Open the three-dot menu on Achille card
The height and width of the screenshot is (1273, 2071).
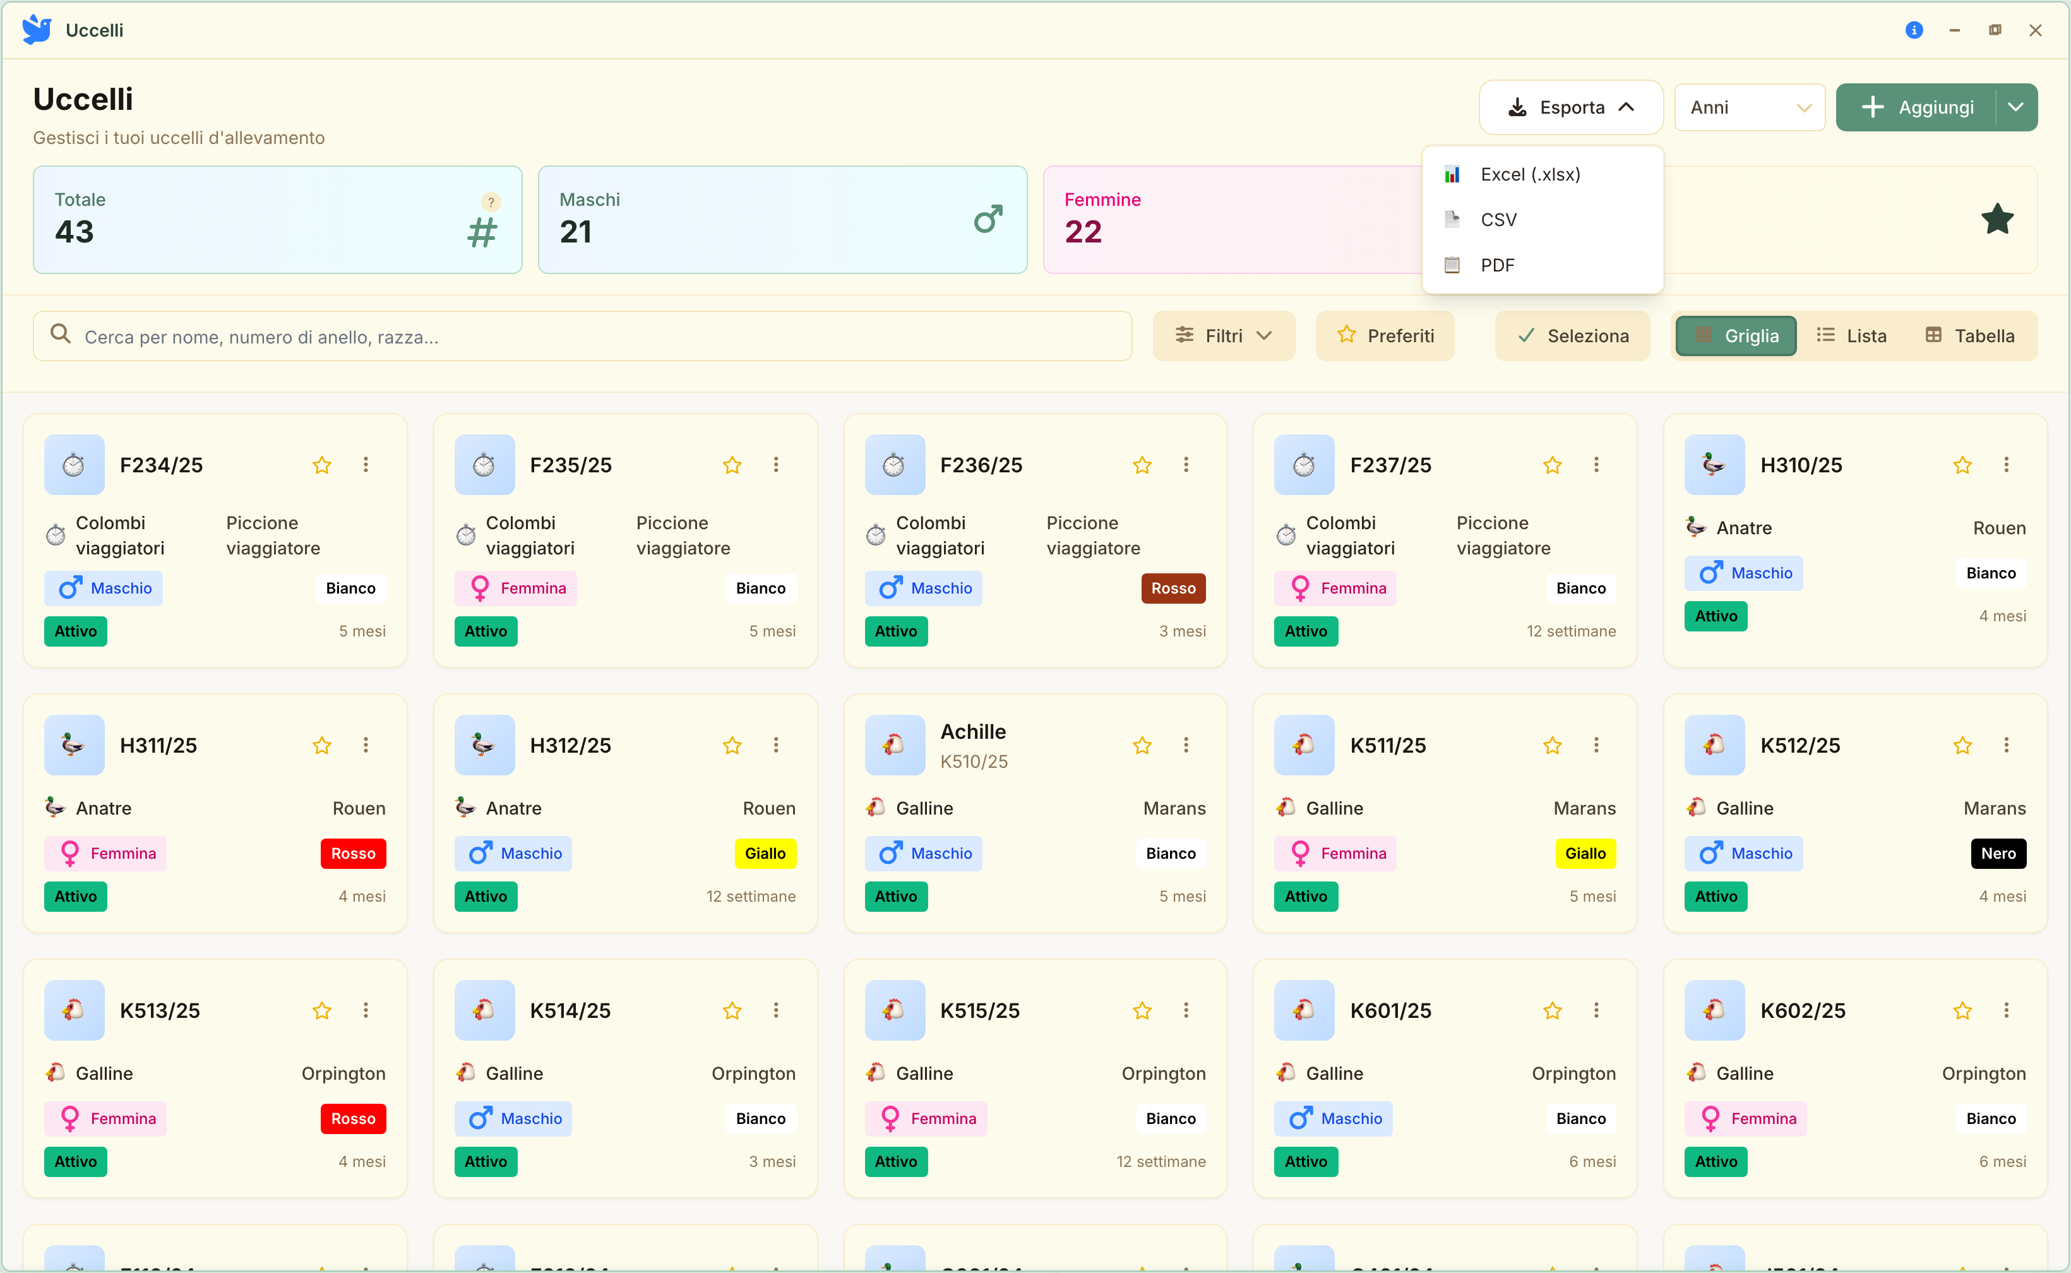pos(1186,745)
